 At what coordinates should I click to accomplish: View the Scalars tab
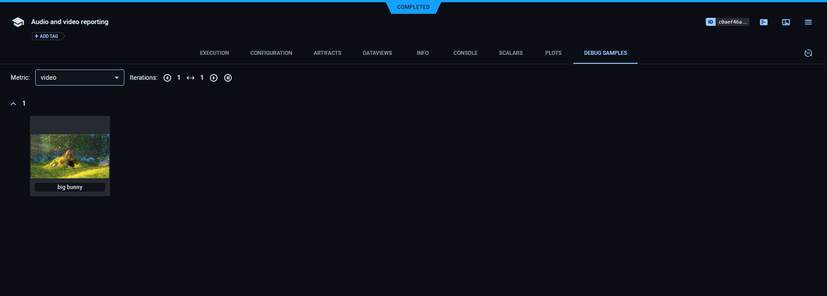pos(511,53)
